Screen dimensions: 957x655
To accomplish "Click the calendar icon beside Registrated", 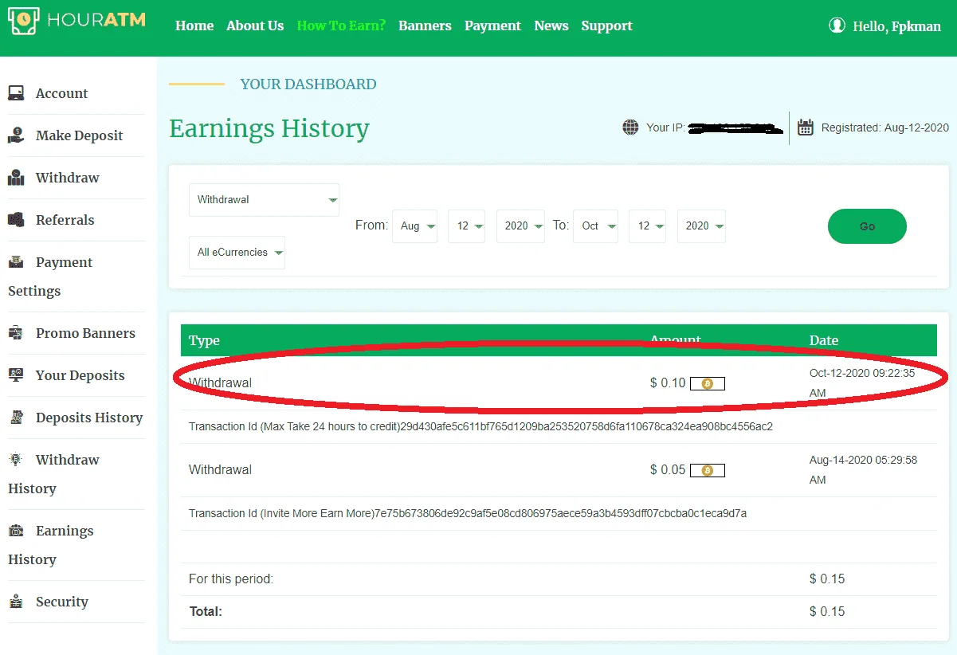I will [x=806, y=127].
